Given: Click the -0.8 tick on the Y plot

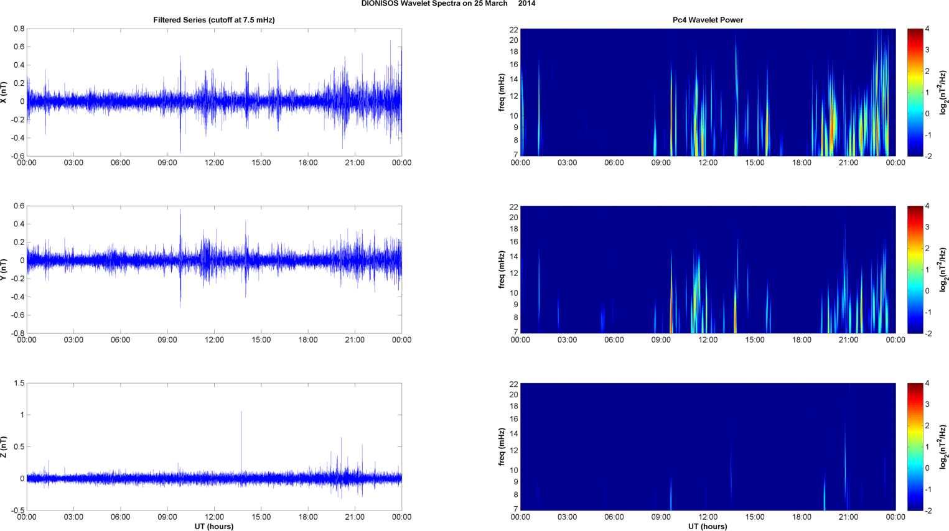Looking at the screenshot, I should click(17, 334).
